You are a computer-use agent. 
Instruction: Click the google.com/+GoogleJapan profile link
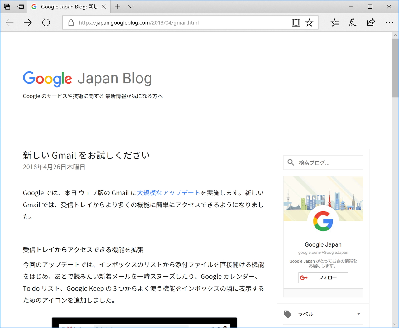click(x=323, y=252)
